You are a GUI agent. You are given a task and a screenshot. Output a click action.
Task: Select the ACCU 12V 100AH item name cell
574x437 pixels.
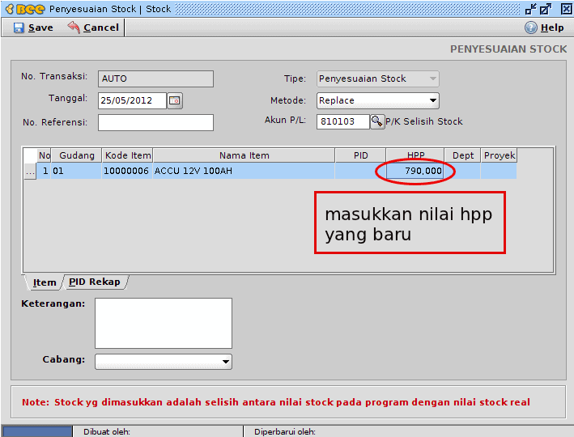244,172
